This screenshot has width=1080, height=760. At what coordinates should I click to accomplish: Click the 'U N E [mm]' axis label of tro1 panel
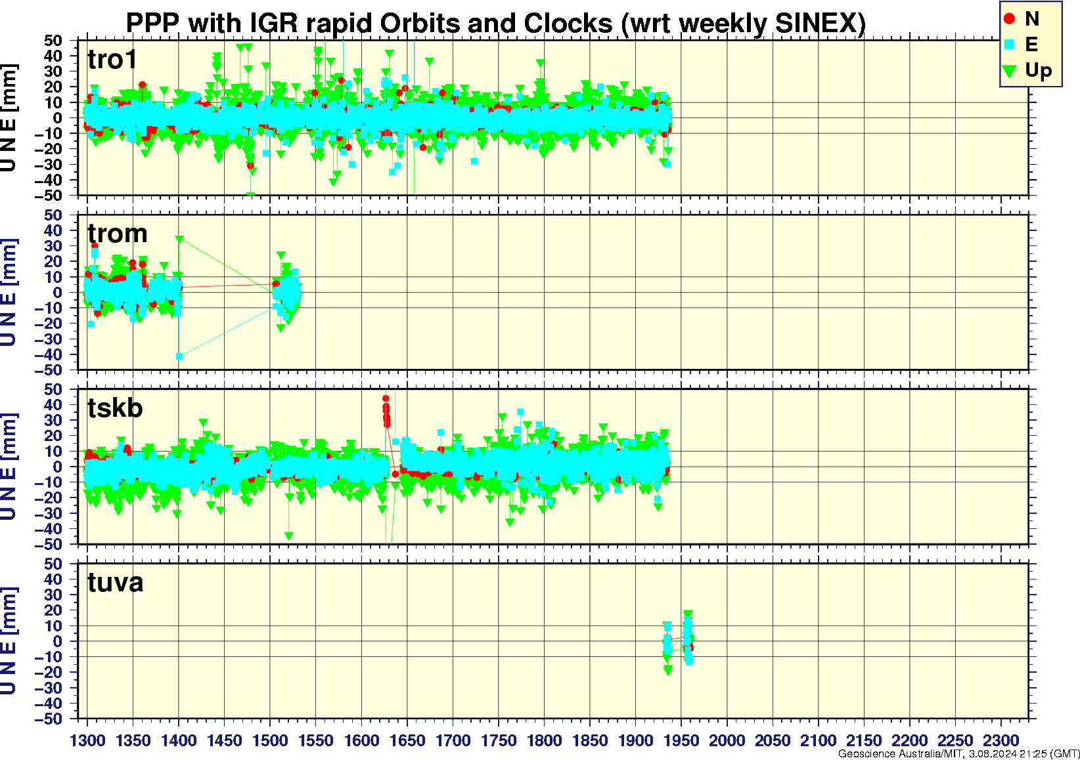coord(9,118)
